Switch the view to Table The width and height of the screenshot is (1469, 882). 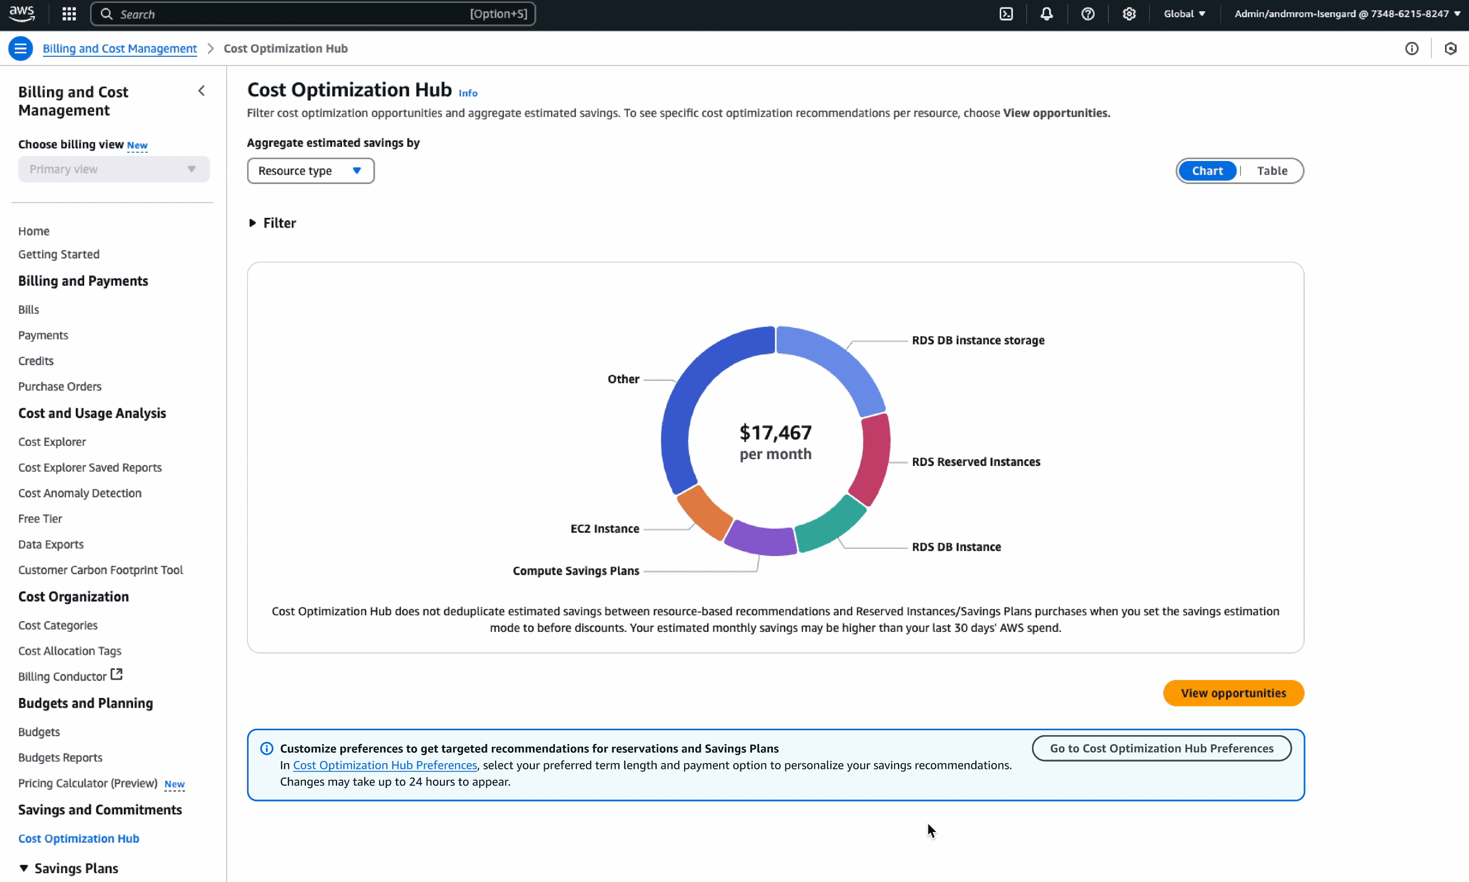pyautogui.click(x=1272, y=171)
